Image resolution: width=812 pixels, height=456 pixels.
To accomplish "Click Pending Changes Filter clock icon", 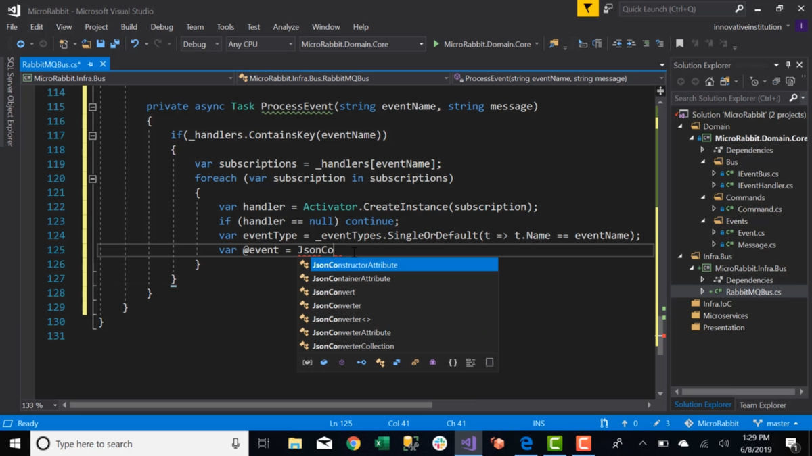I will 754,82.
